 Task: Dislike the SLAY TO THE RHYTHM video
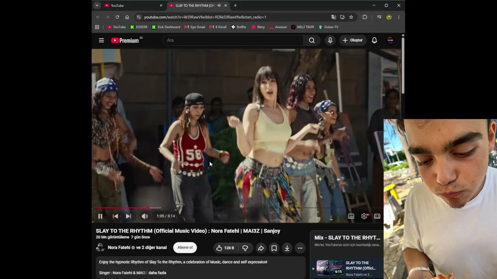point(245,248)
